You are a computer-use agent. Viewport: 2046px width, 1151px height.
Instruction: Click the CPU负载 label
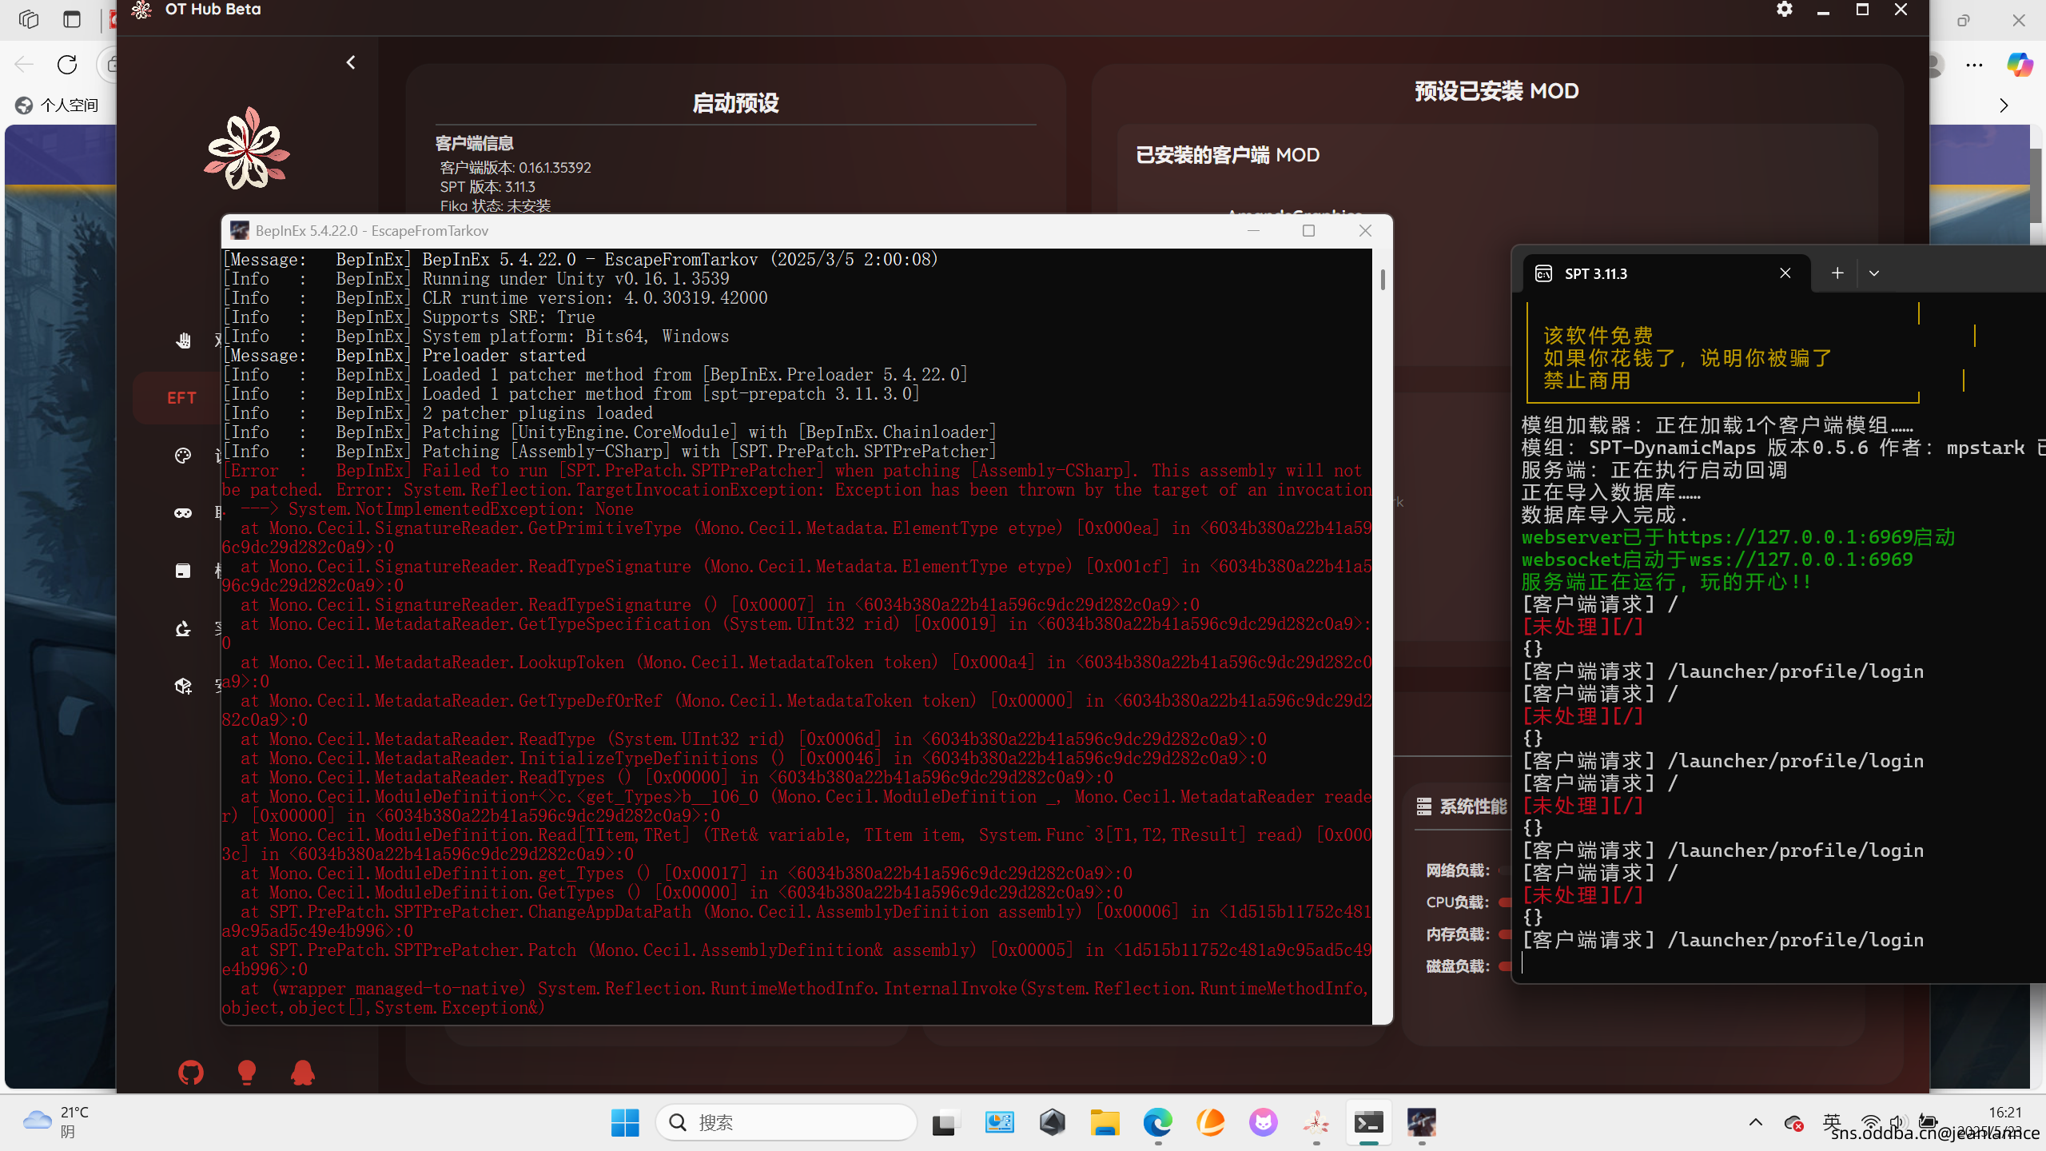(1458, 902)
